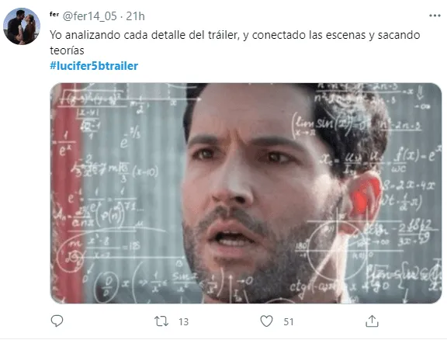Click the 21h timestamp
Viewport: 447px width, 340px height.
tap(135, 16)
